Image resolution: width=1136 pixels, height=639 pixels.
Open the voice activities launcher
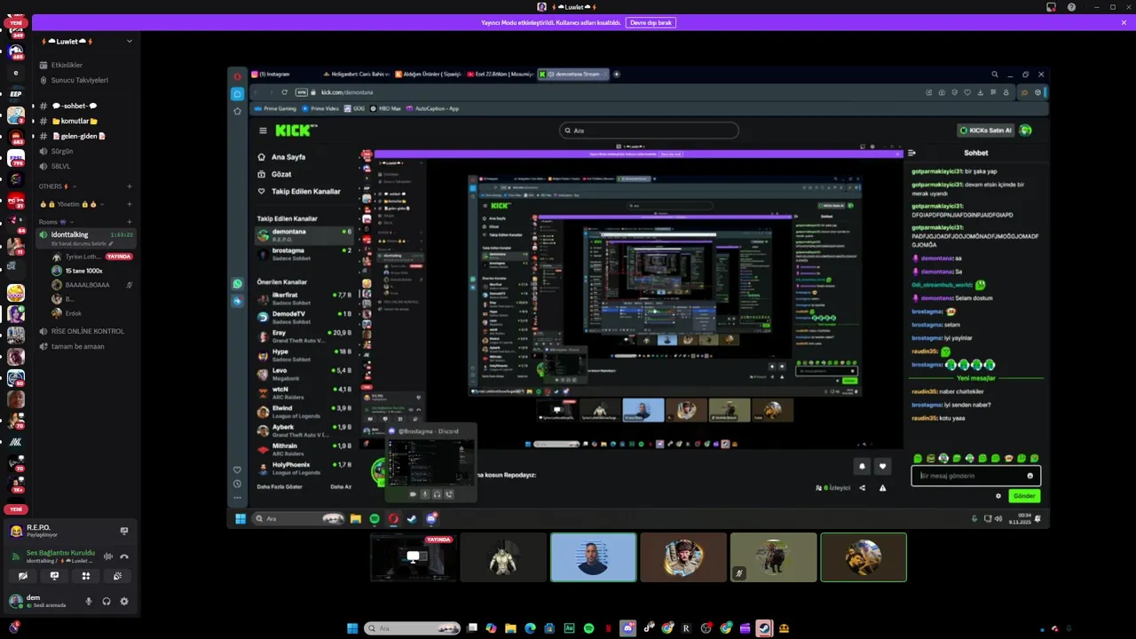tap(86, 576)
